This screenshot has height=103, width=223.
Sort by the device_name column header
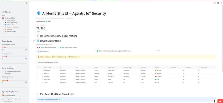coord(51,67)
